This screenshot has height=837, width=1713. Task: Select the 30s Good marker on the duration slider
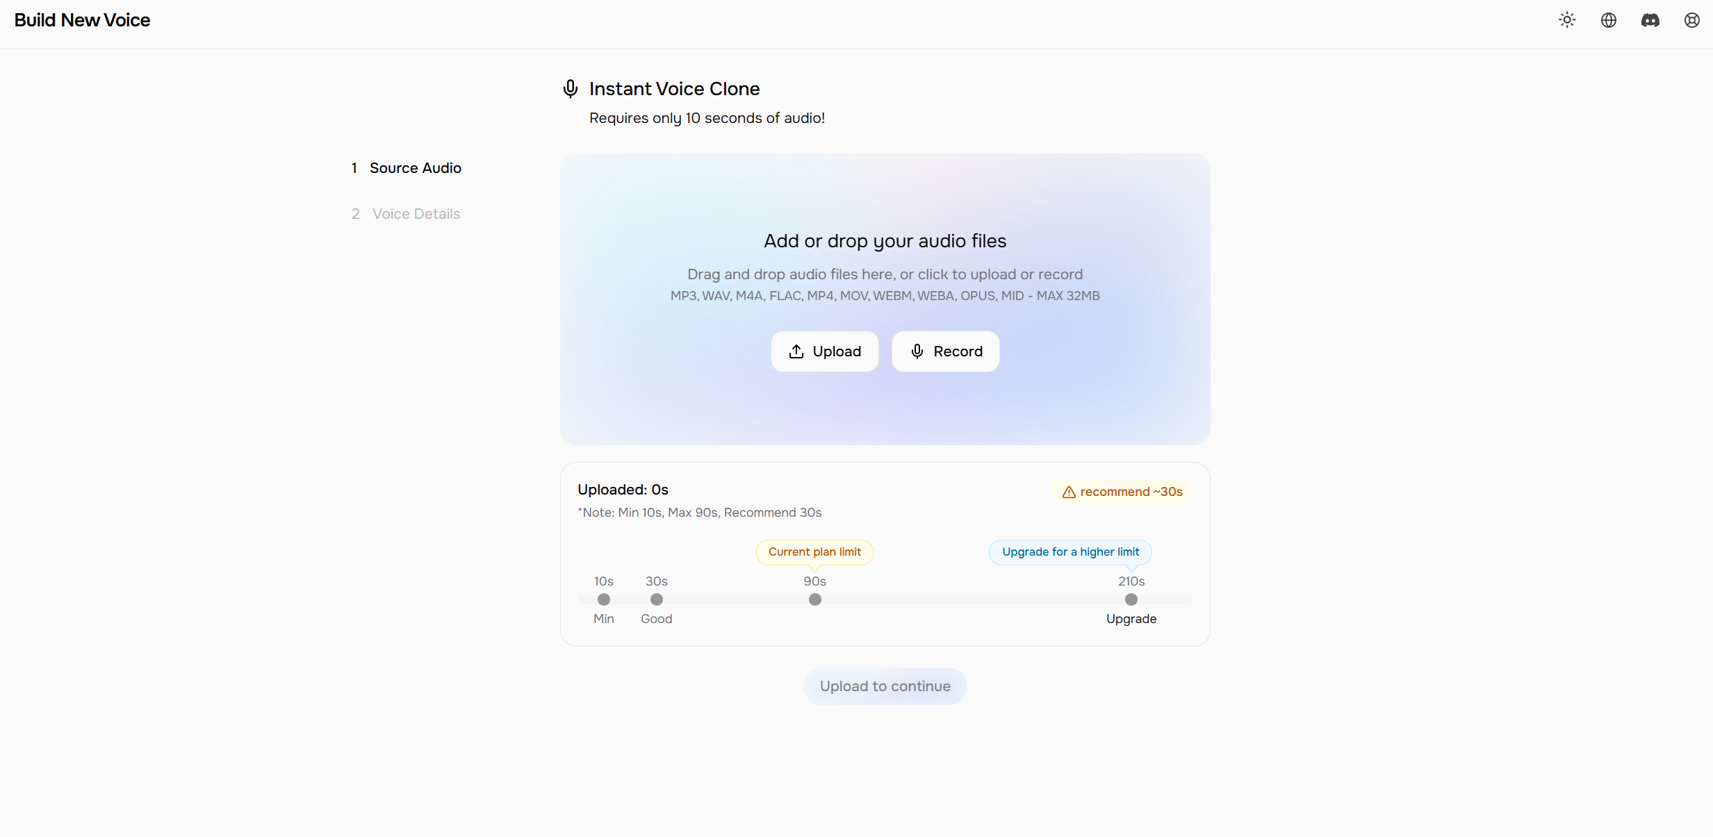click(x=656, y=599)
